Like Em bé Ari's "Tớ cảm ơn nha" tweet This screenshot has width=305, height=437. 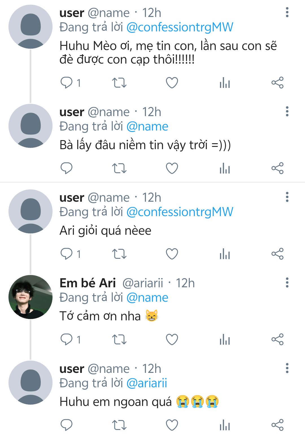coord(172,339)
